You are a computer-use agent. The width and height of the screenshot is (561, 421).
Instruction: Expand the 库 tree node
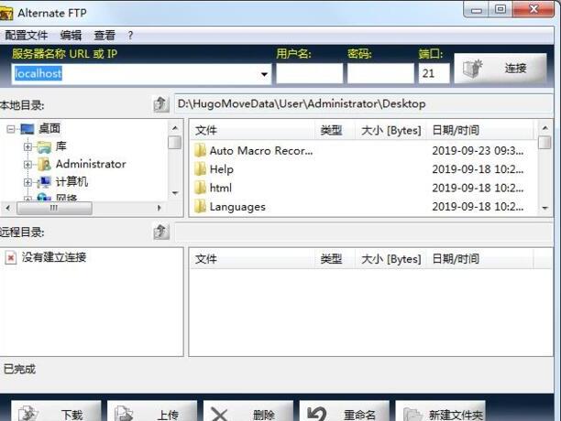coord(27,146)
